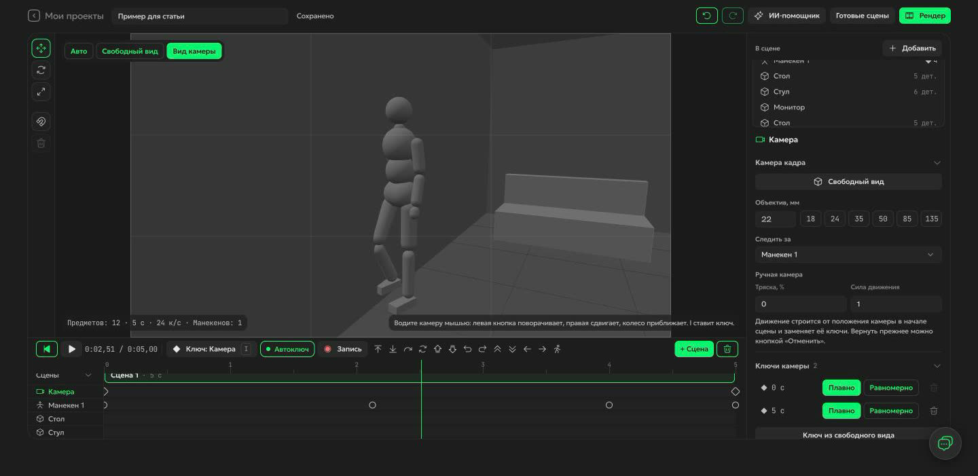Toggle the Автоключ button
Viewport: 978px width, 476px height.
coord(287,349)
